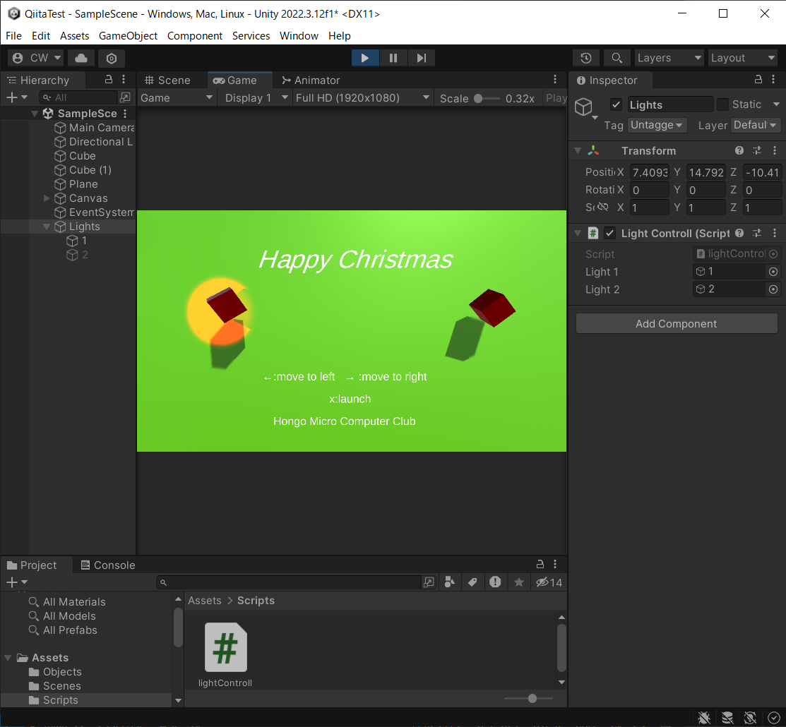Select the lightControll script asset

click(225, 655)
